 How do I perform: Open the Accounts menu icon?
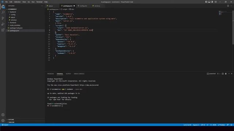tap(3, 115)
